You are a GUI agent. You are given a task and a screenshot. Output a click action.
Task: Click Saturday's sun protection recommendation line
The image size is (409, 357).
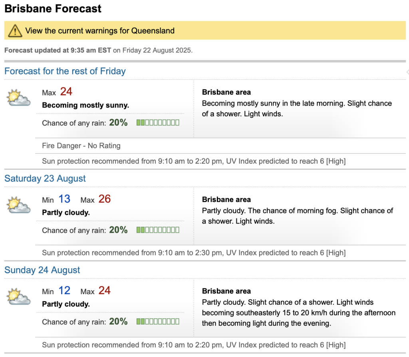[194, 253]
